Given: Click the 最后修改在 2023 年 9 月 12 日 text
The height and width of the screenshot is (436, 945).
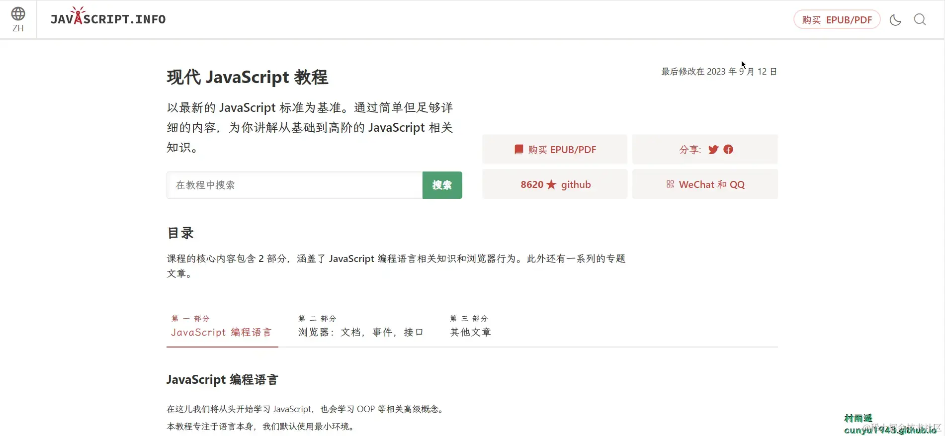Looking at the screenshot, I should (x=719, y=72).
